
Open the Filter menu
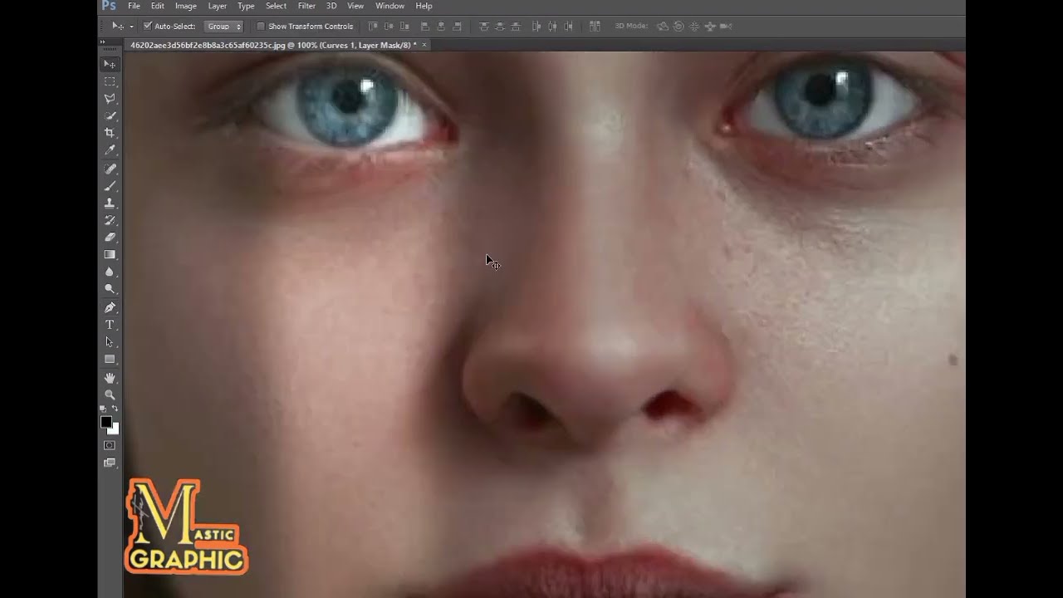point(306,6)
